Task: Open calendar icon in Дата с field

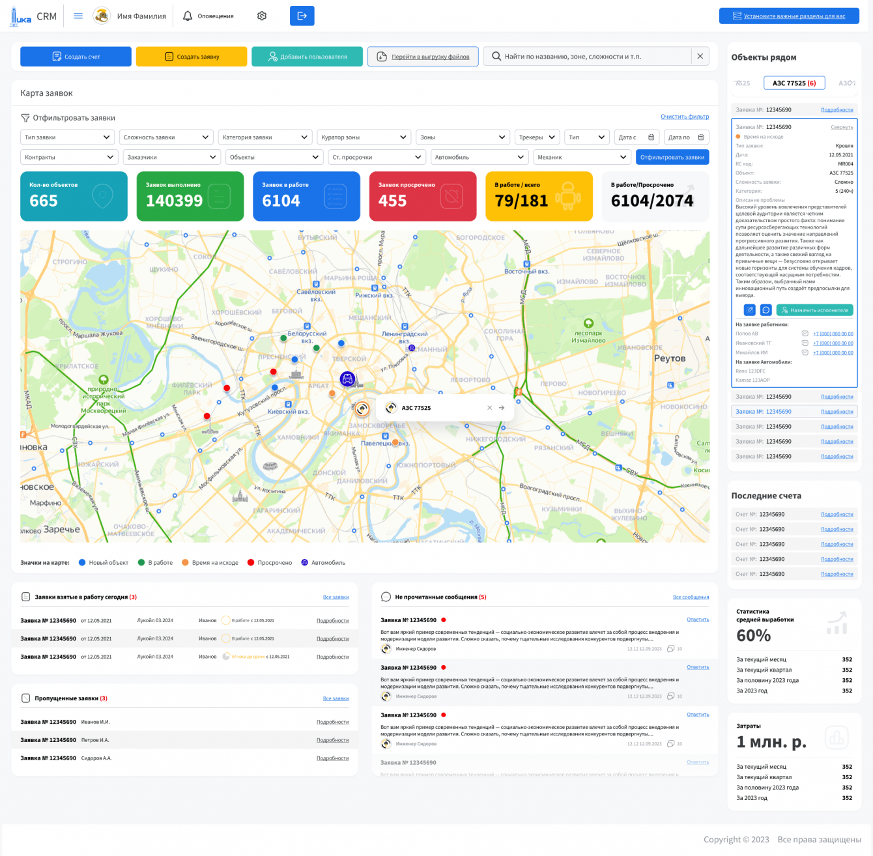Action: (x=651, y=137)
